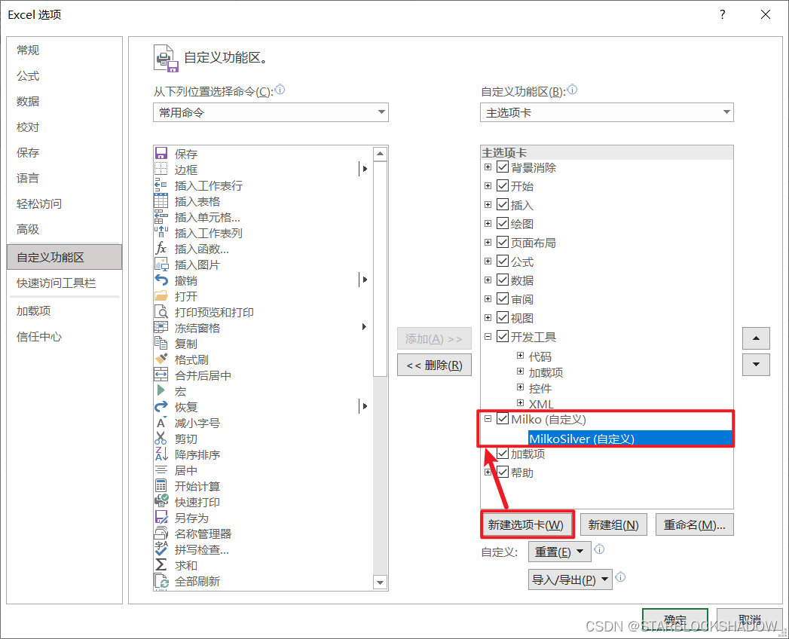
Task: Click the Save (保存) command icon
Action: (161, 153)
